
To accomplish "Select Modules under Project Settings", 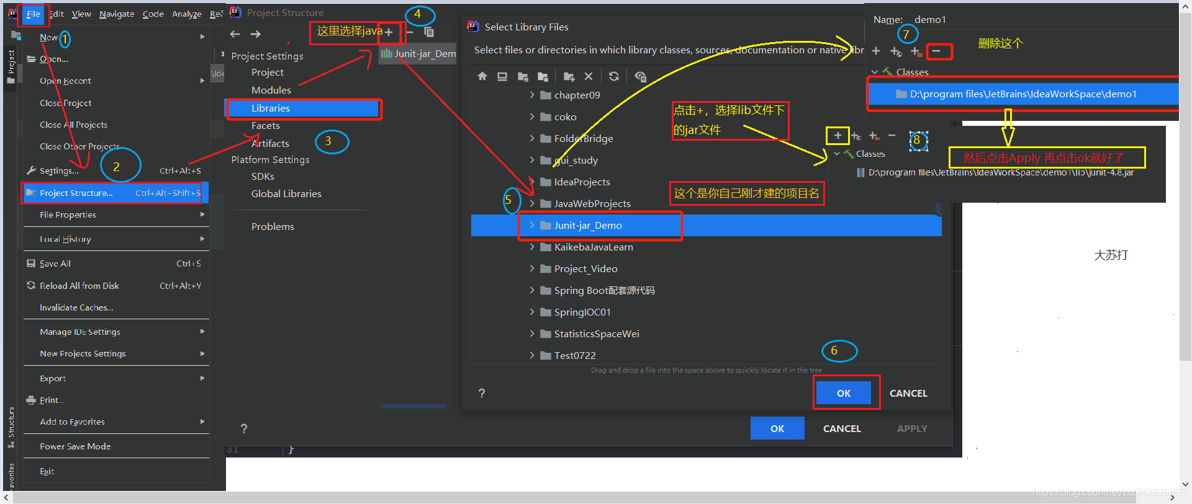I will pyautogui.click(x=271, y=90).
